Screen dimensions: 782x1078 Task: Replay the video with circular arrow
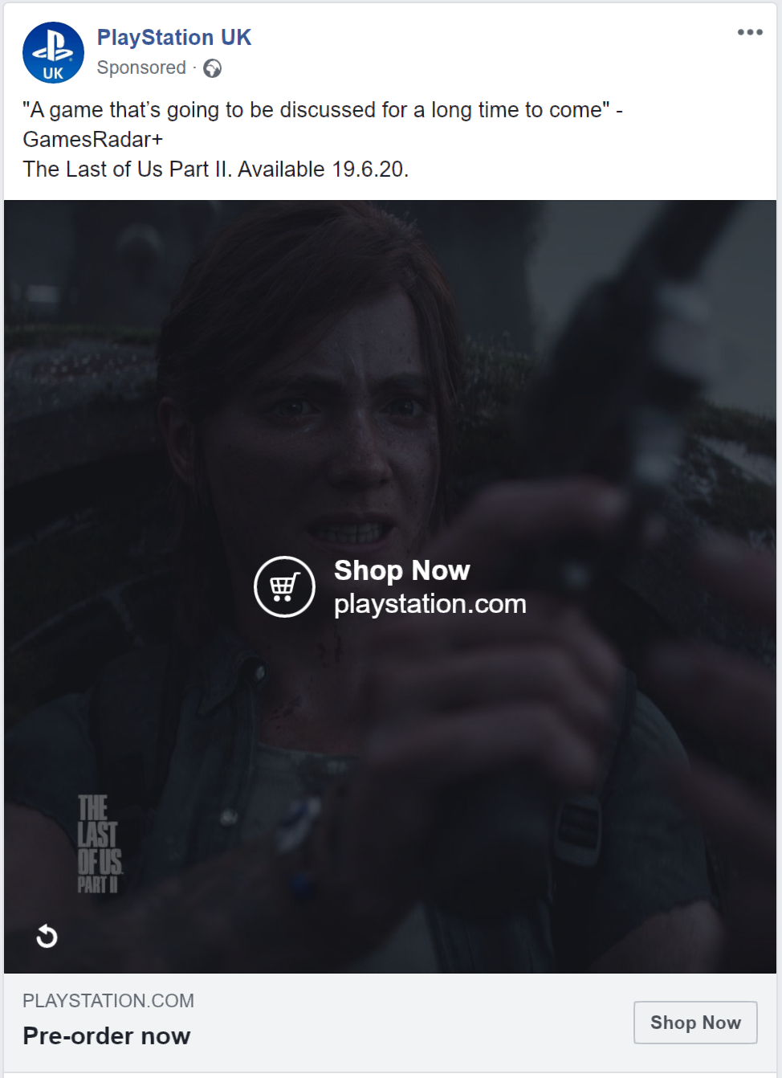click(47, 936)
